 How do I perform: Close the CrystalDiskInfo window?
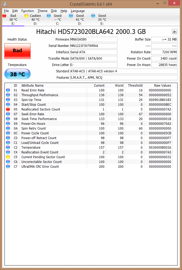click(174, 3)
